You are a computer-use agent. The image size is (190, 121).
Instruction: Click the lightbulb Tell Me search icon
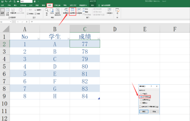click(99, 5)
